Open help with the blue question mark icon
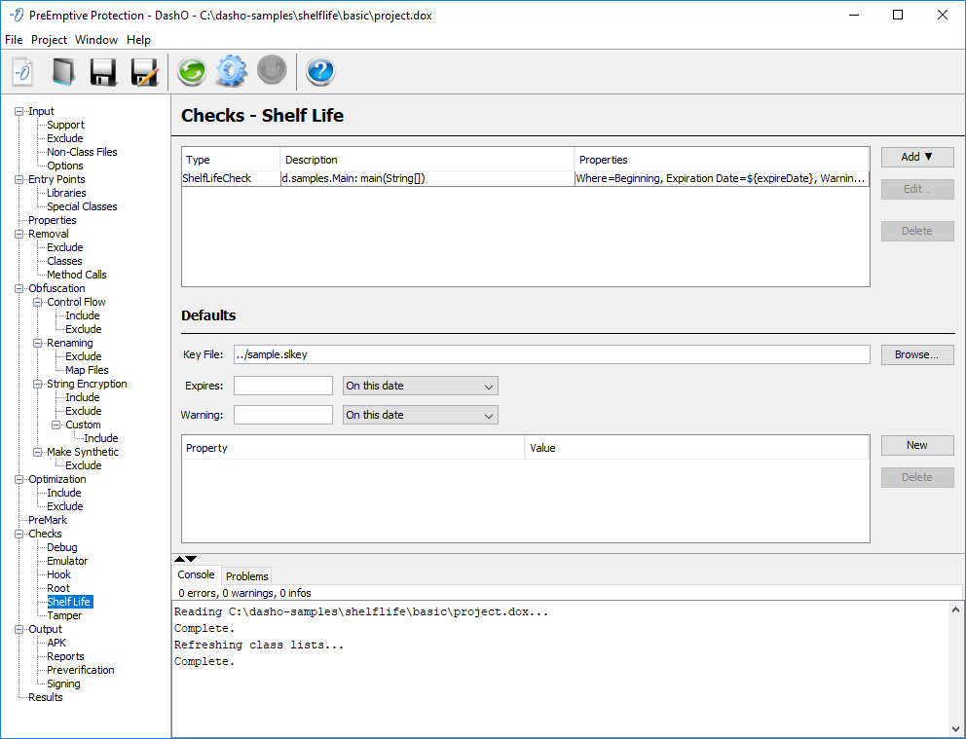Screen dimensions: 966x739 point(320,72)
